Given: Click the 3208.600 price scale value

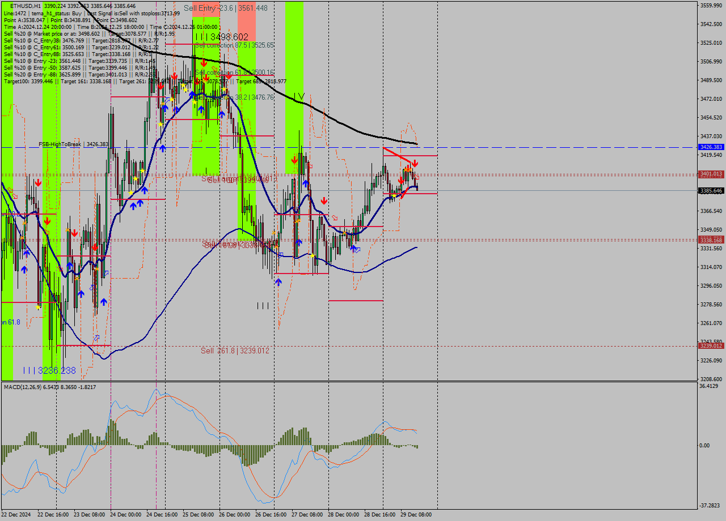Looking at the screenshot, I should coord(711,379).
